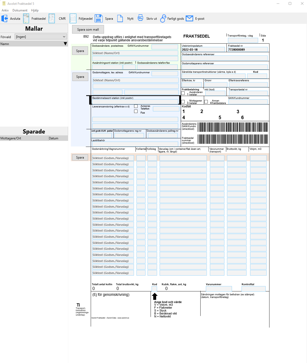Image resolution: width=307 pixels, height=363 pixels.
Task: Open the Hjälp menu
Action: click(35, 10)
